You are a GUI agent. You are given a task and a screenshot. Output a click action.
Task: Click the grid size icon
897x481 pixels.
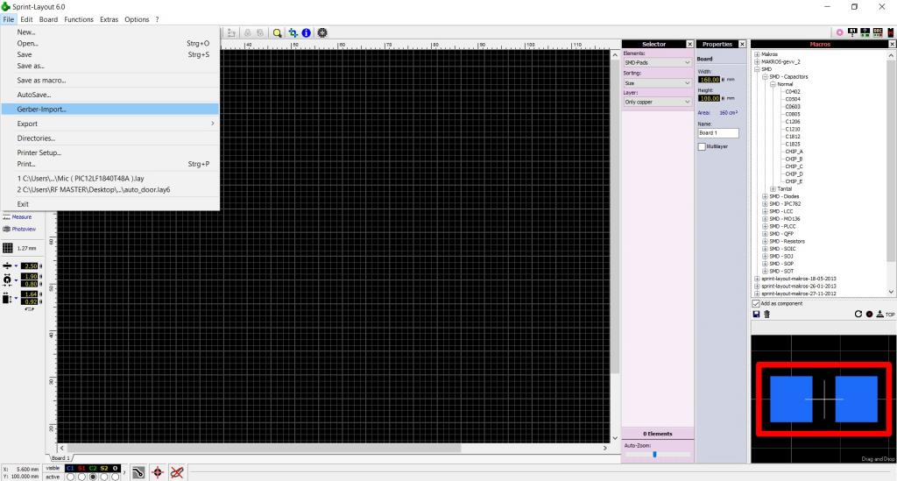pyautogui.click(x=8, y=248)
